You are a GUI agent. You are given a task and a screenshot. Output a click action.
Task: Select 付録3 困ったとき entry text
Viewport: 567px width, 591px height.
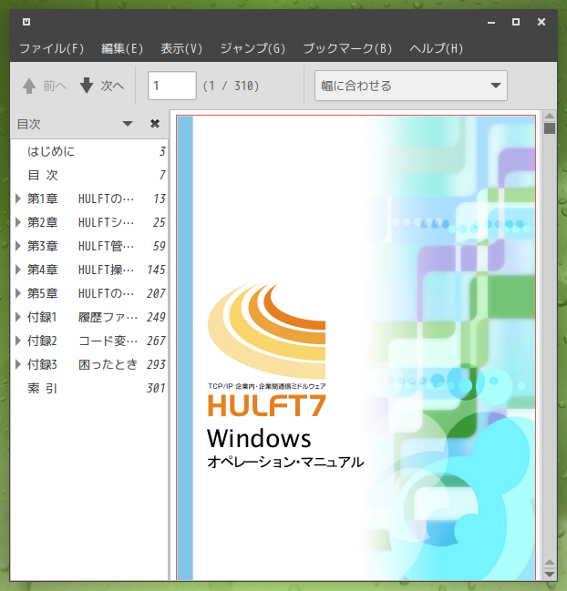(x=82, y=364)
